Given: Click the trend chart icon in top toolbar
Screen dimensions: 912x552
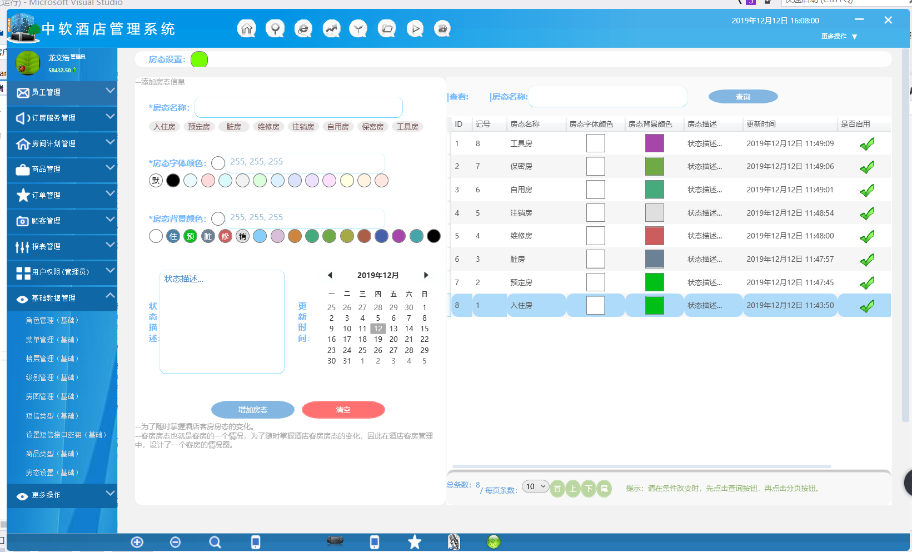Looking at the screenshot, I should click(331, 28).
